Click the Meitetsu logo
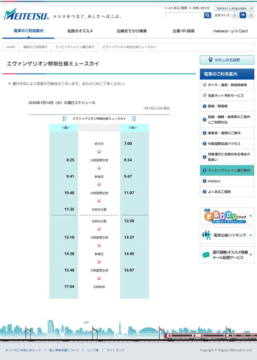Image resolution: width=257 pixels, height=360 pixels. 26,14
